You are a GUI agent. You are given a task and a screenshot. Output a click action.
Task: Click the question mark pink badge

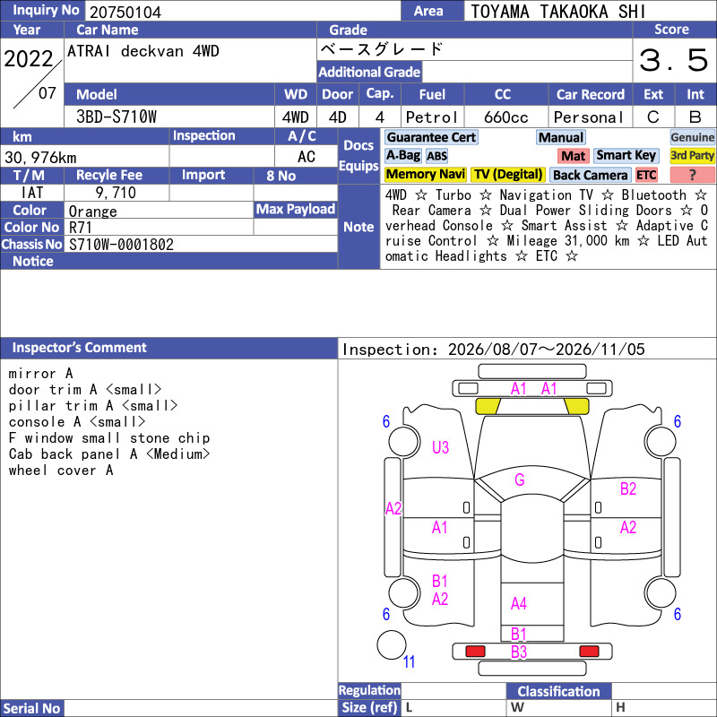pyautogui.click(x=692, y=175)
